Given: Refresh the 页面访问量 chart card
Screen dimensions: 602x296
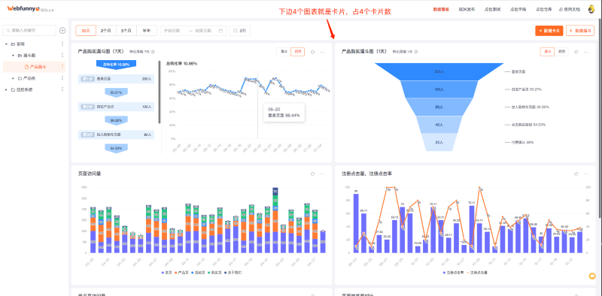Looking at the screenshot, I should (312, 174).
